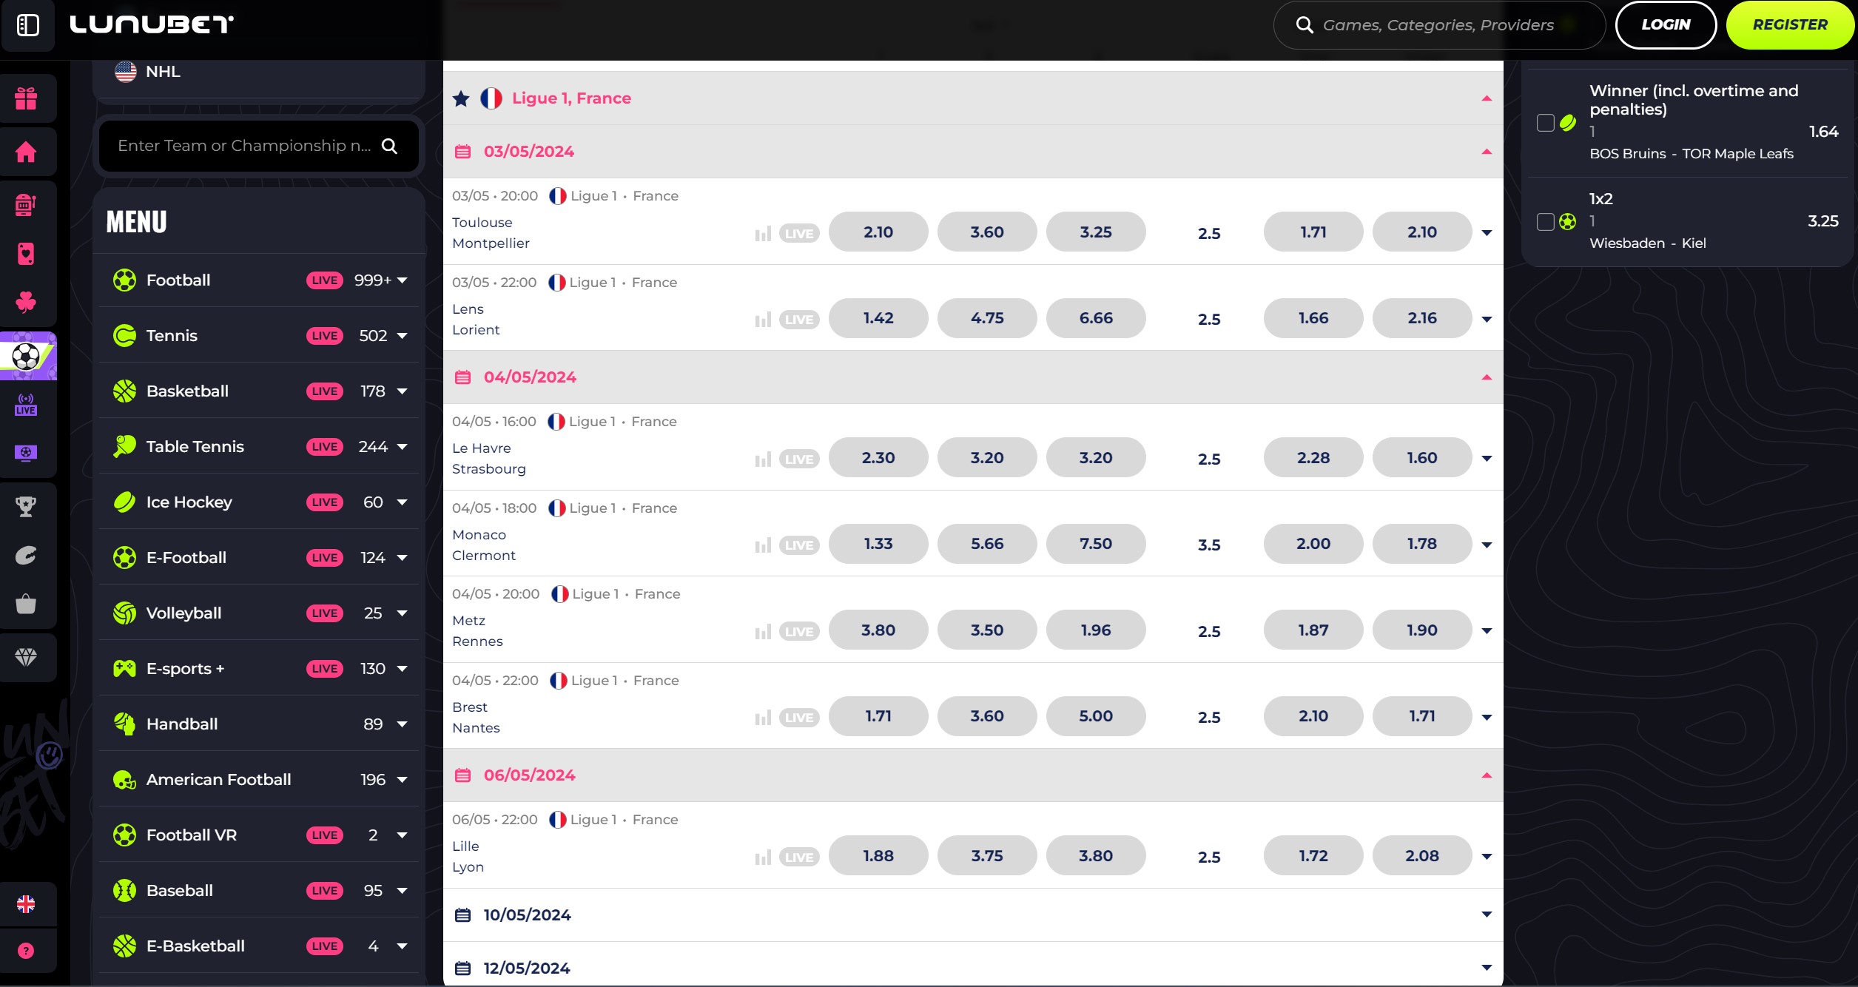Expand the 10/05/2024 date group
This screenshot has height=987, width=1858.
click(1487, 915)
